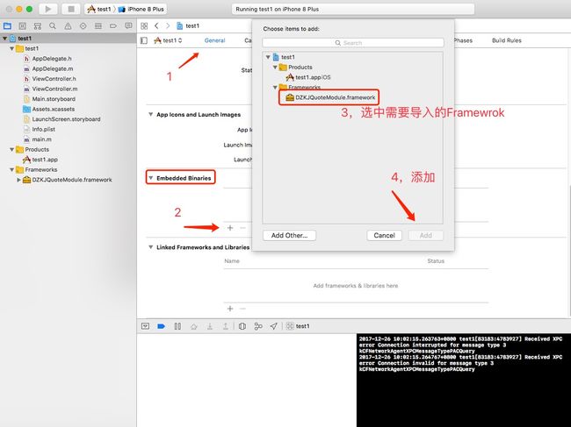Open the Test navigator icon
This screenshot has height=427, width=571.
(83, 25)
